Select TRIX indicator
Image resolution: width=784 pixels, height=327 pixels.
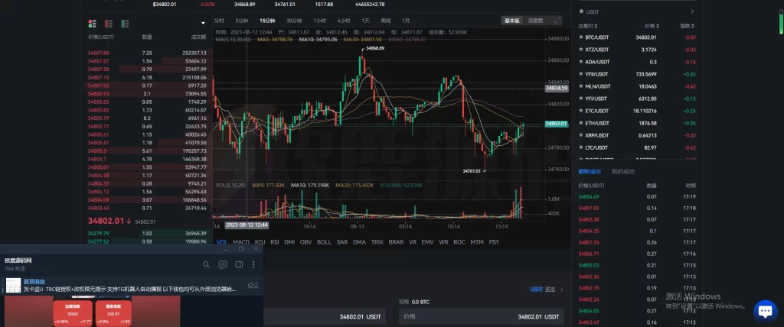click(377, 242)
